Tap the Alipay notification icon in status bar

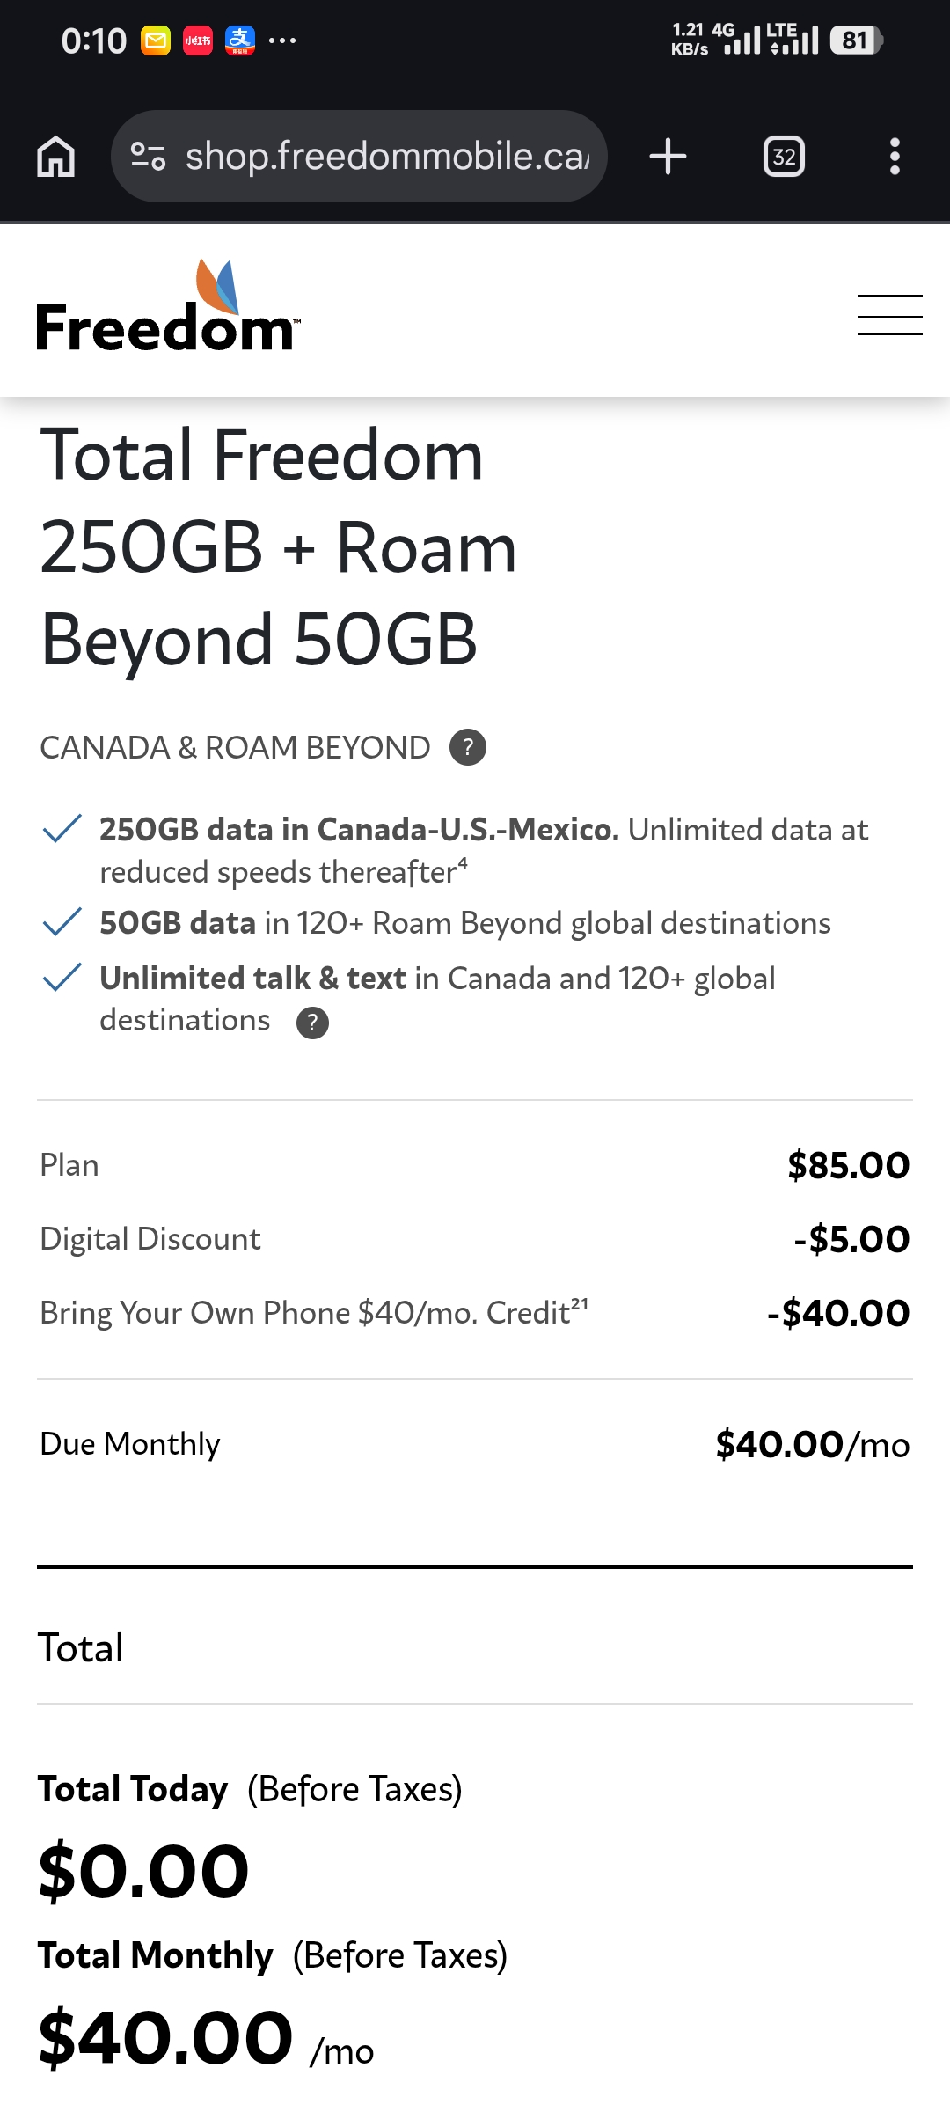point(240,40)
